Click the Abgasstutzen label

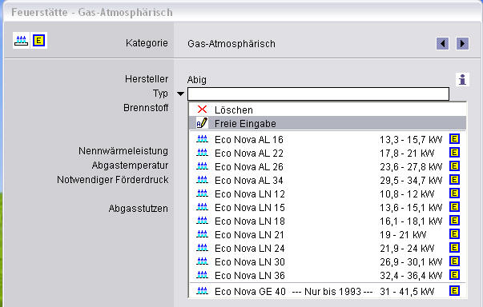click(x=139, y=209)
